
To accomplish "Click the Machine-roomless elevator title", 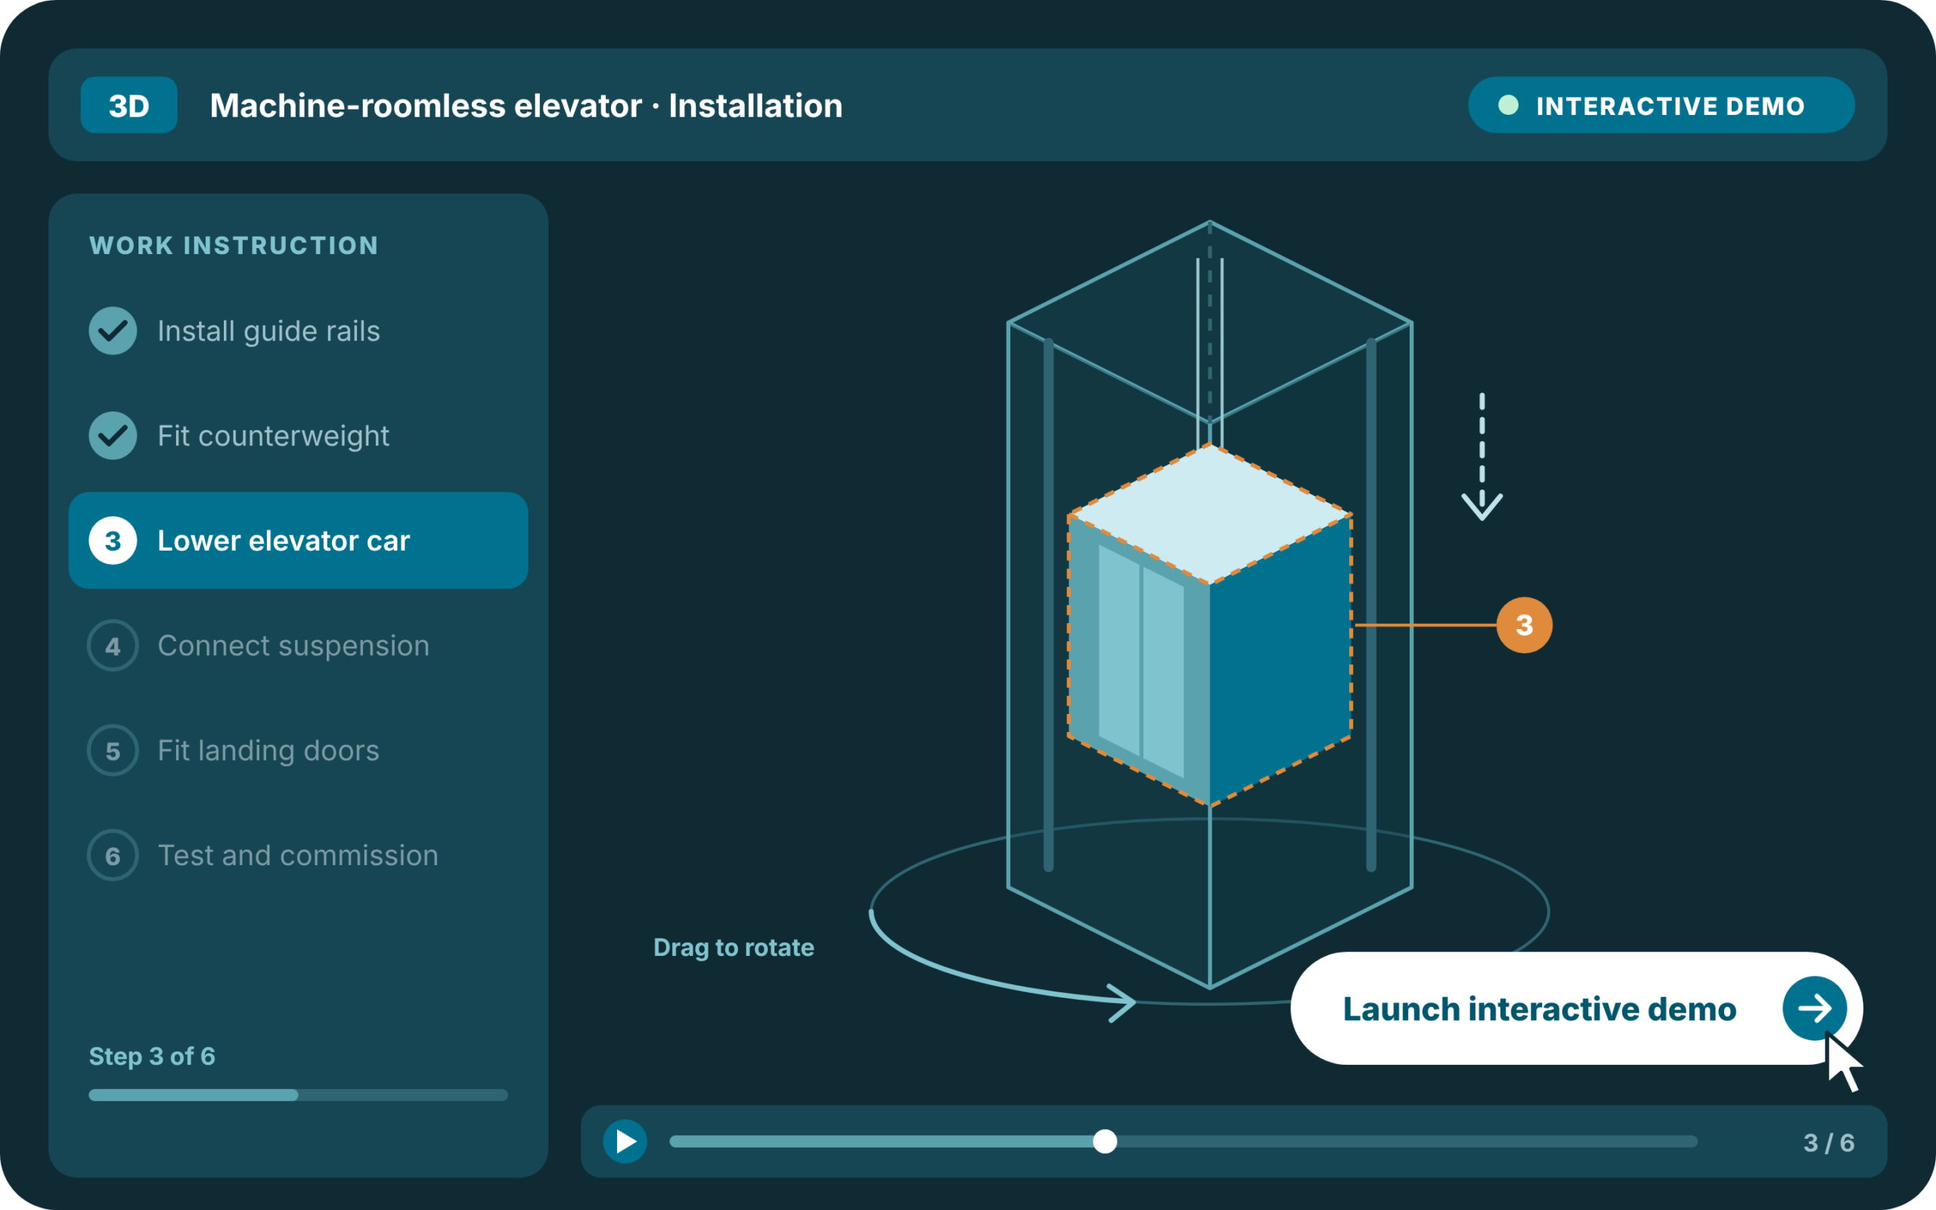I will [526, 106].
